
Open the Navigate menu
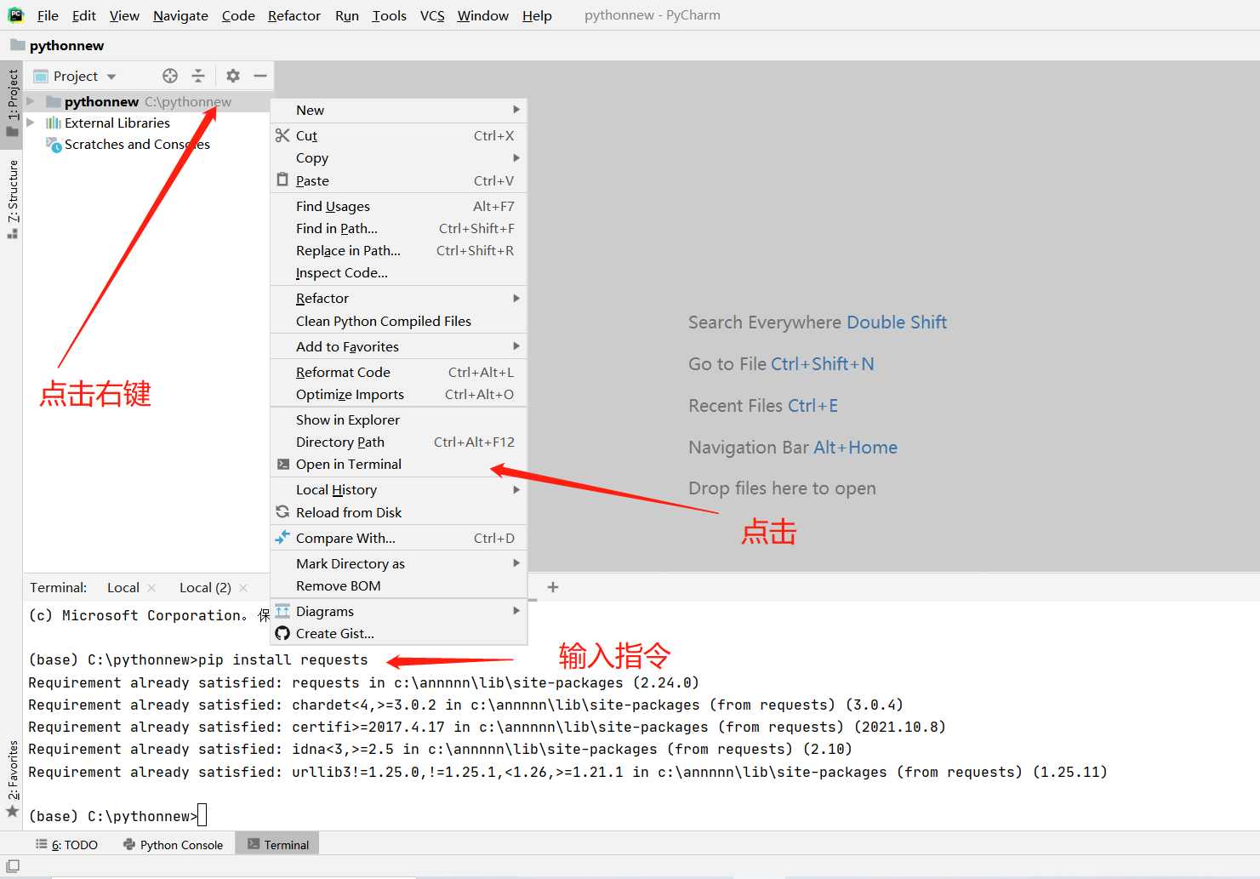point(180,15)
